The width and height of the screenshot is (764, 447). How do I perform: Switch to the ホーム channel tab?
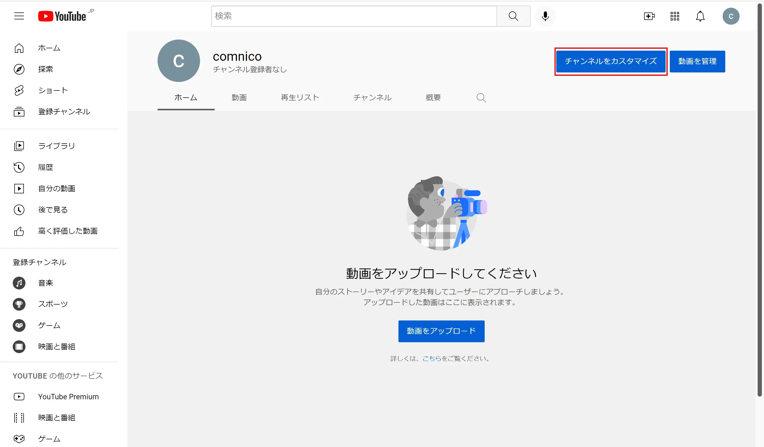point(186,98)
